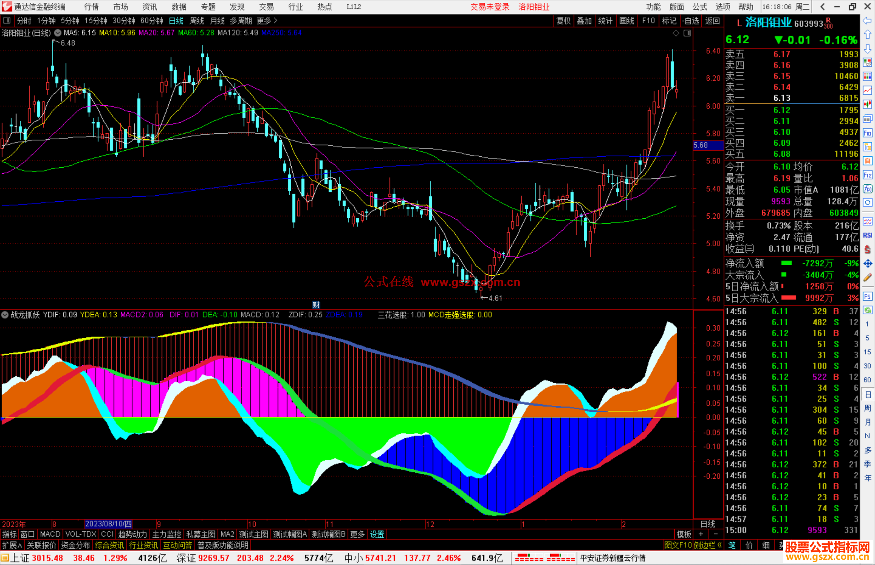Click the 交易未登录 login link
The height and width of the screenshot is (565, 875).
click(490, 6)
